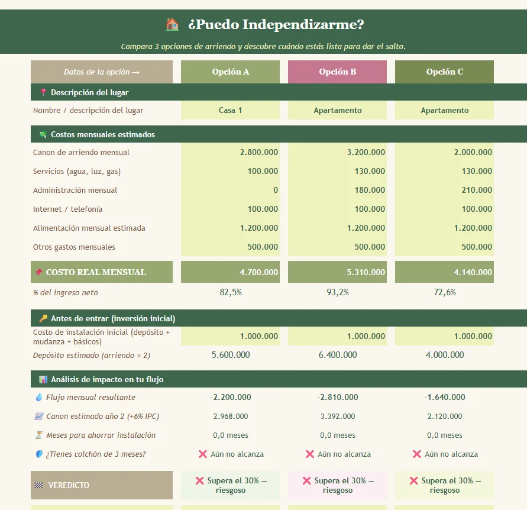The image size is (527, 510).
Task: Edit Opción B Apartamento name field
Action: click(337, 110)
